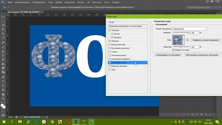Enable the Тиснение checkbox

point(110,30)
